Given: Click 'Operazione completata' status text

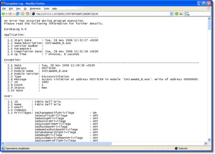Looking at the screenshot, I should click(17, 148).
